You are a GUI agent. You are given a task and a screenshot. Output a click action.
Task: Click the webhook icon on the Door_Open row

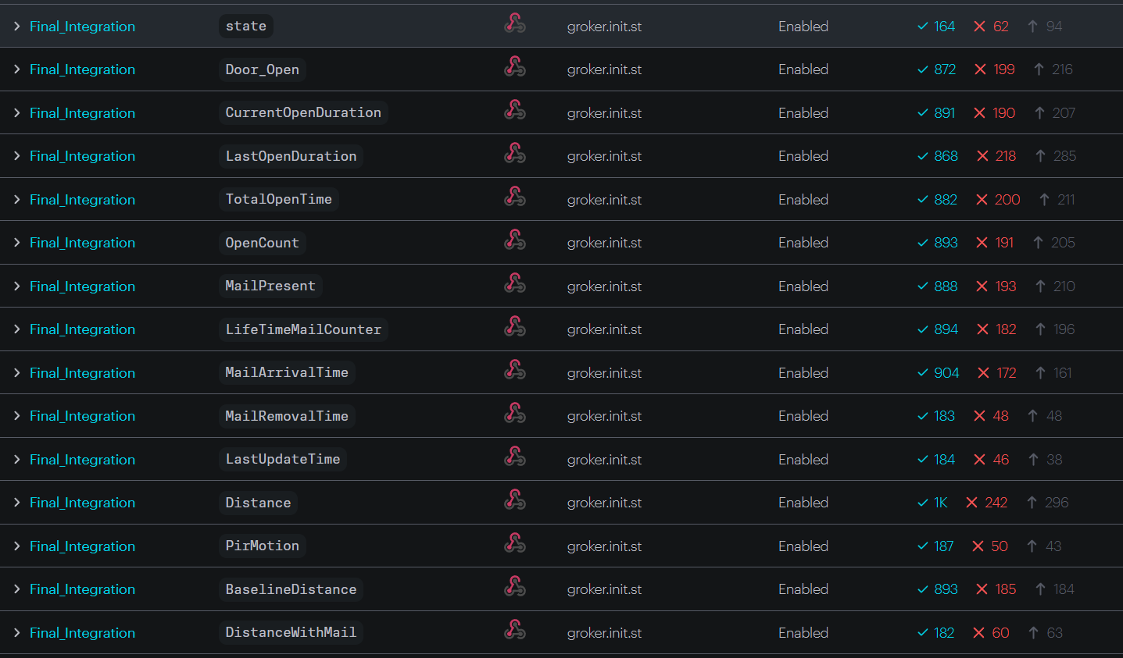pos(515,69)
